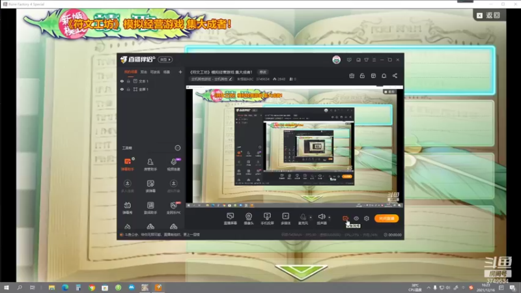Open the 视频连麦 video co-stream tool
The width and height of the screenshot is (521, 293).
173,164
